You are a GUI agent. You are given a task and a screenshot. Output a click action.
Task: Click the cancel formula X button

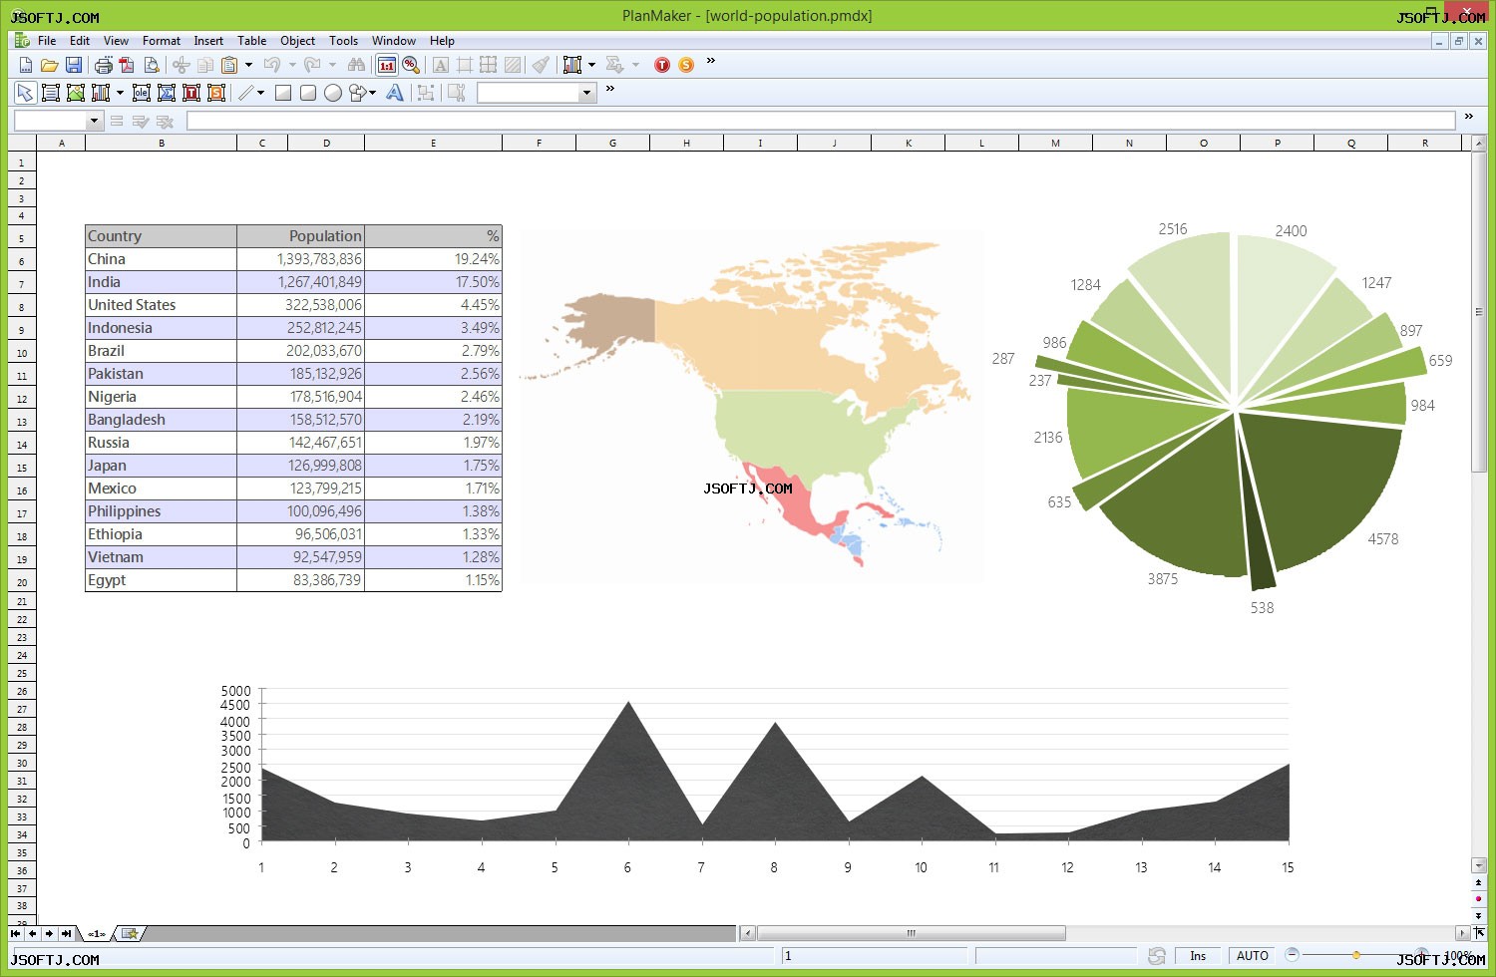(165, 122)
